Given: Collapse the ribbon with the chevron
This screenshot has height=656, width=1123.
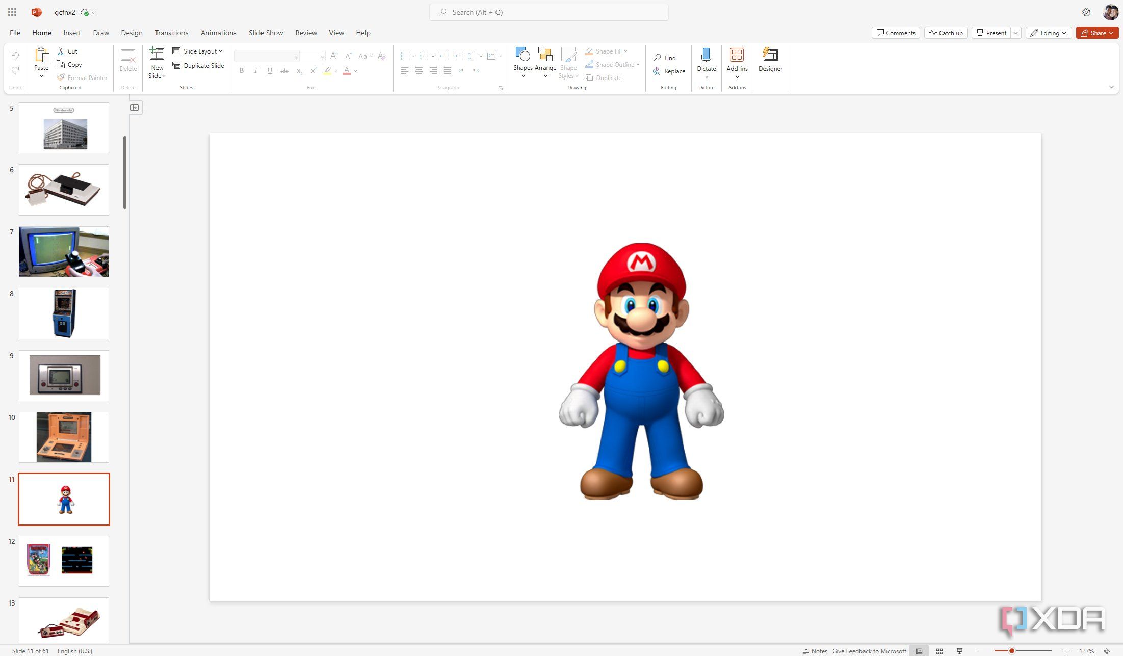Looking at the screenshot, I should click(x=1111, y=87).
